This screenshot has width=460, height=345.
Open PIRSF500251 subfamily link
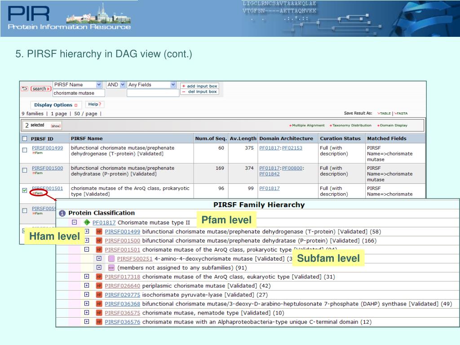click(x=135, y=259)
